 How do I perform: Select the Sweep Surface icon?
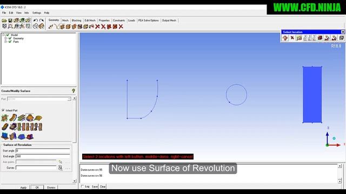click(21, 117)
